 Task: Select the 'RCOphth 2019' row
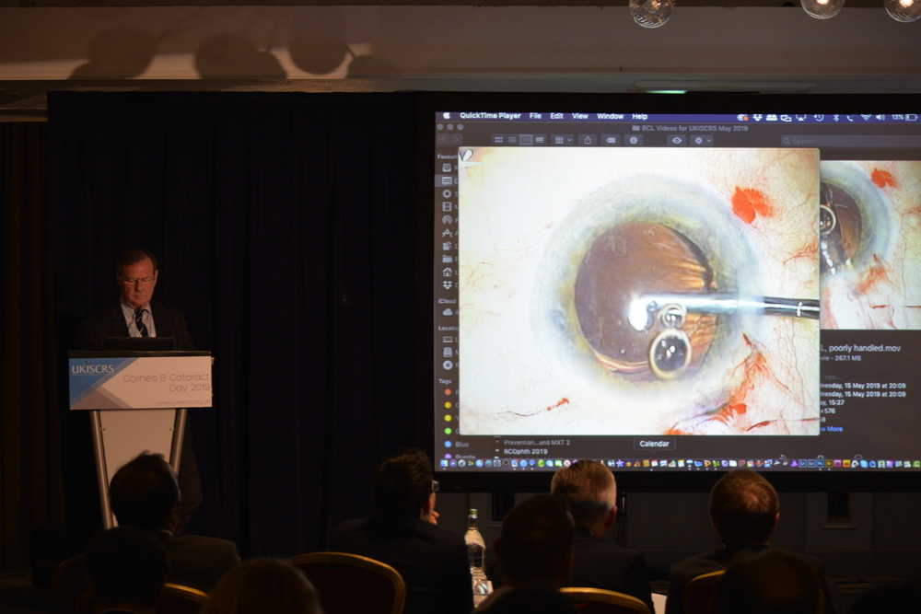point(525,451)
